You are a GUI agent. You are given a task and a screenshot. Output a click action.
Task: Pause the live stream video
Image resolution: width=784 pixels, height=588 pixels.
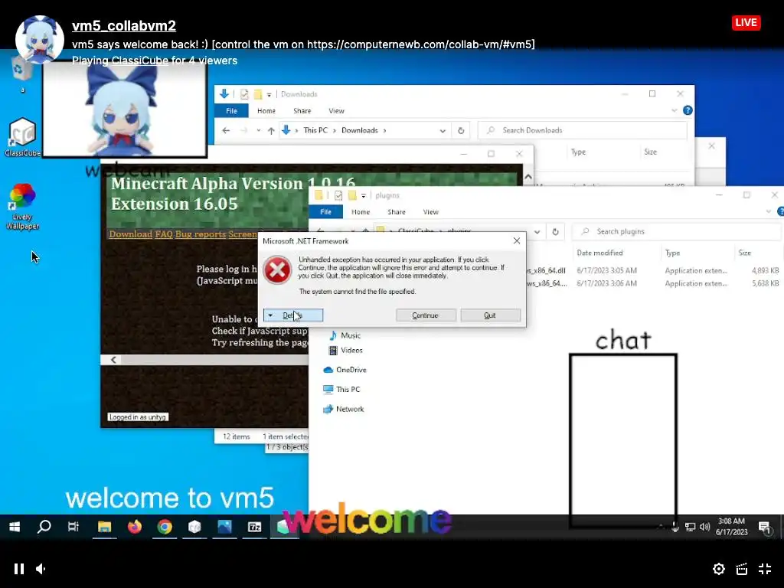[19, 569]
